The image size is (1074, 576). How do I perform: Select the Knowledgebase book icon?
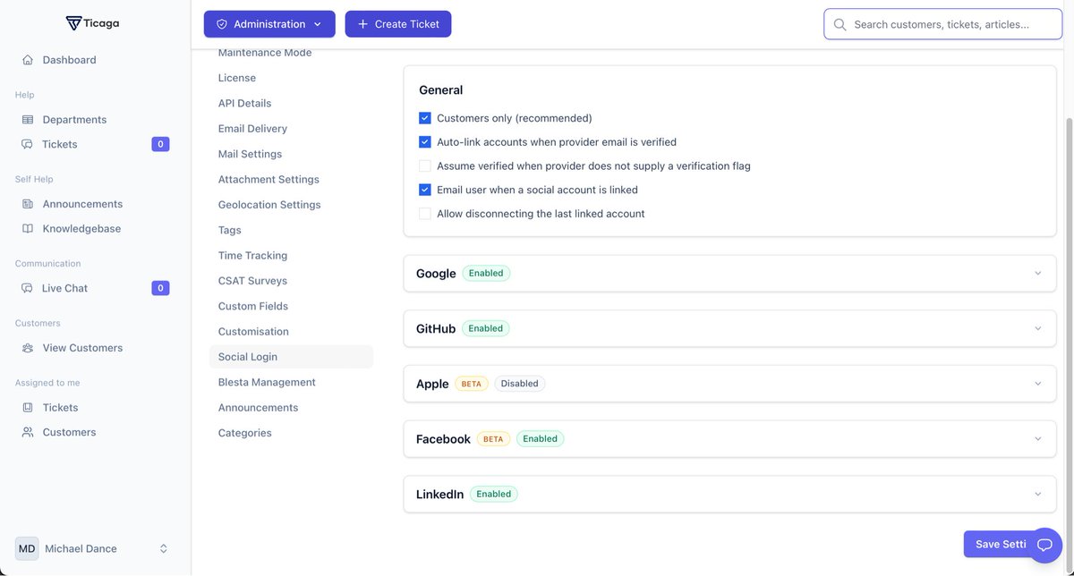point(26,228)
